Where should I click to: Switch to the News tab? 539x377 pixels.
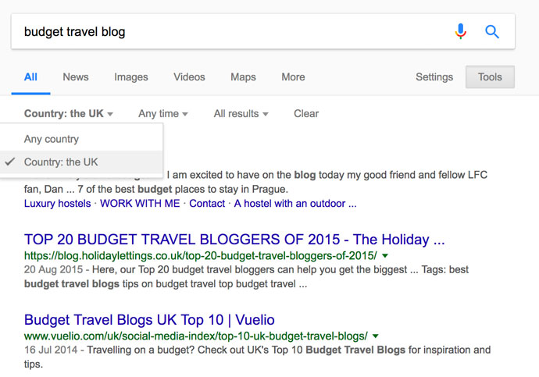click(x=76, y=77)
